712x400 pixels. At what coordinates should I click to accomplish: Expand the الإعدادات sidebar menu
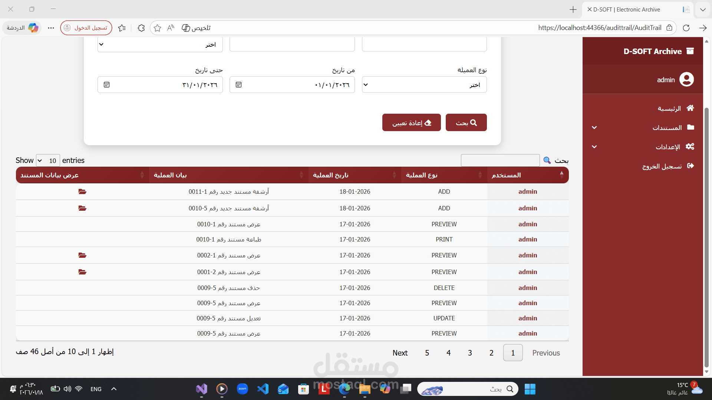594,147
